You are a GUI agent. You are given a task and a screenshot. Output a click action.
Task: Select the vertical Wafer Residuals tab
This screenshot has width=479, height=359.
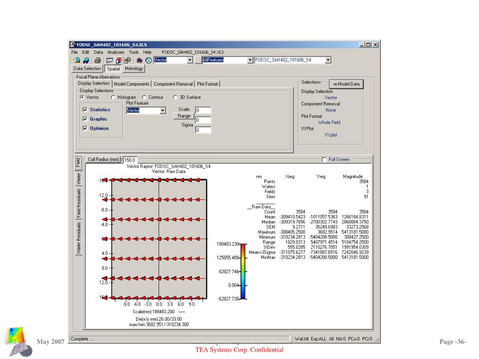79,238
